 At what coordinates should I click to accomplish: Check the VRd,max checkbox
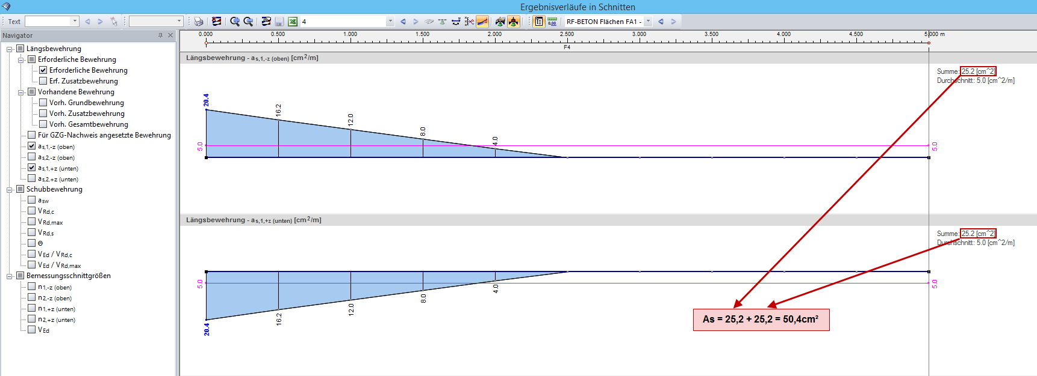coord(32,222)
